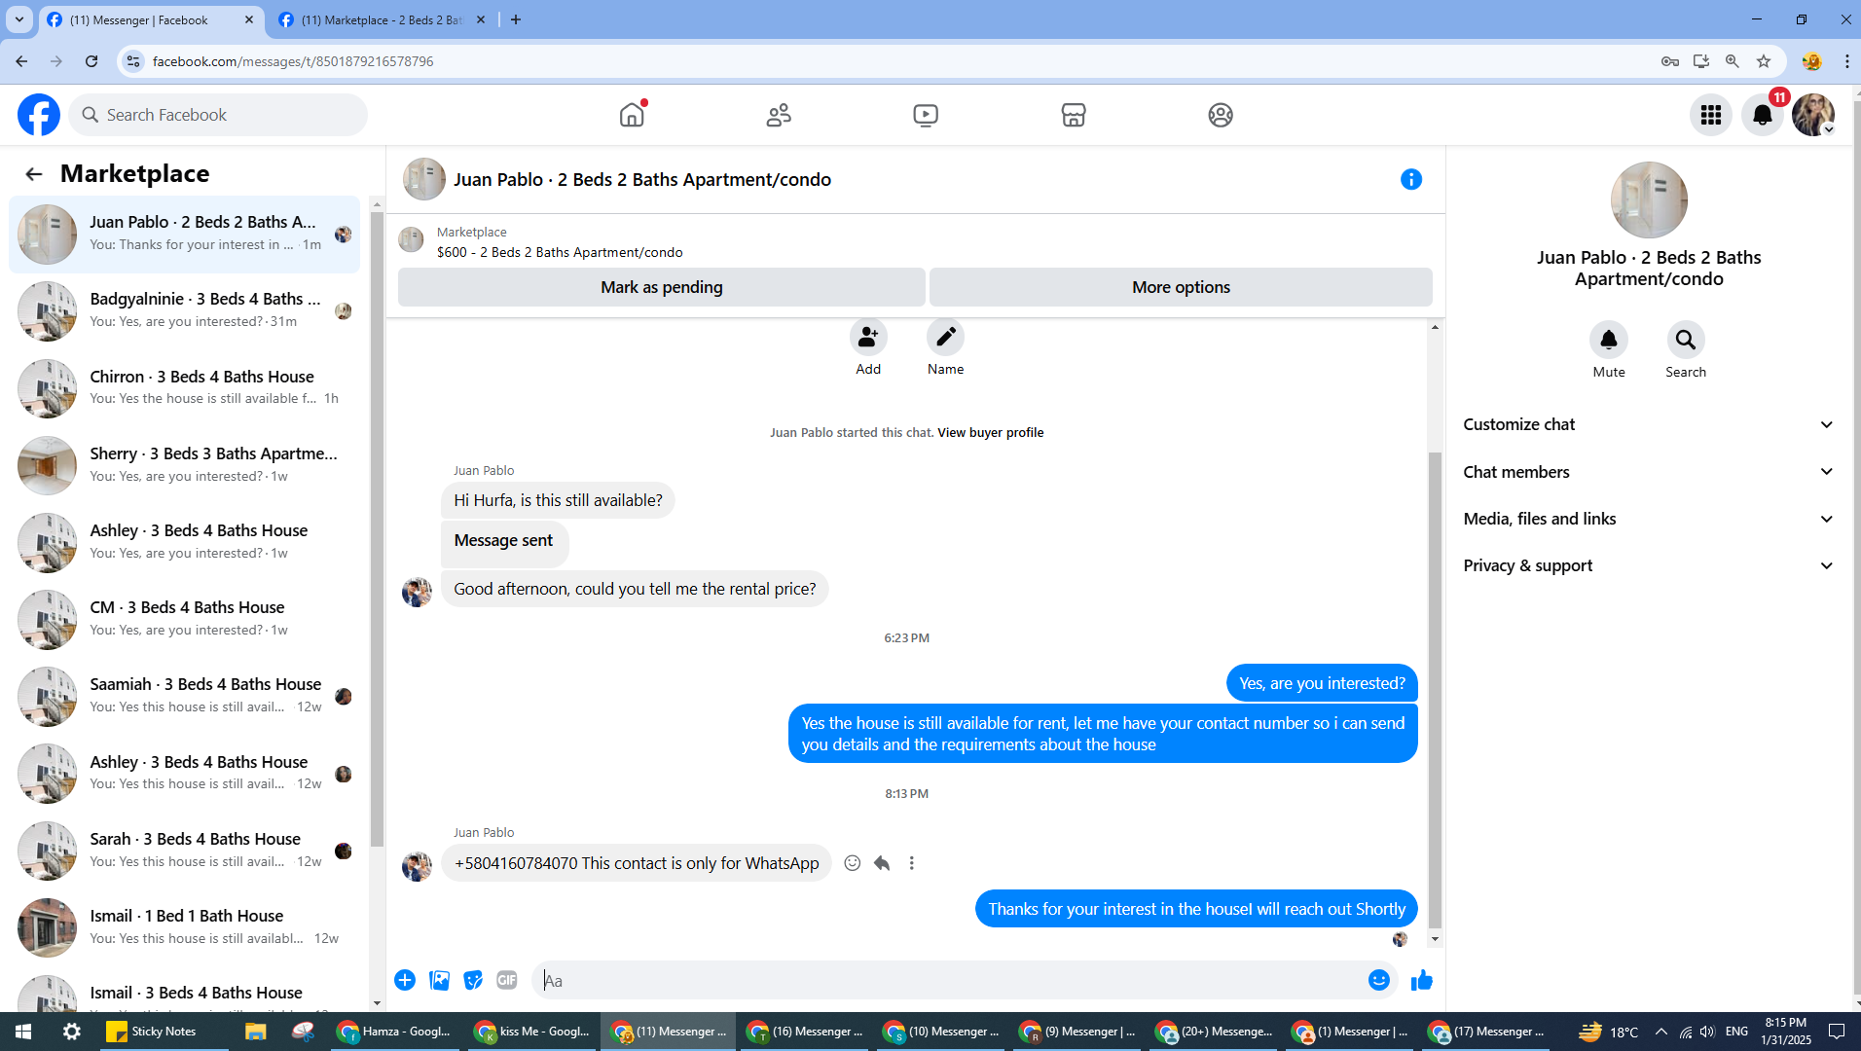The height and width of the screenshot is (1051, 1861).
Task: Open the $600 2 Beds 2 Baths listing
Action: (x=560, y=252)
